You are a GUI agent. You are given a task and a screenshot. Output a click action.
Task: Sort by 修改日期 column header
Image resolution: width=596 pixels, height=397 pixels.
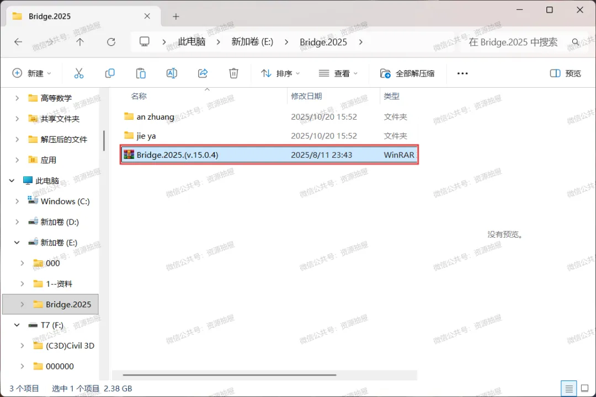[306, 96]
